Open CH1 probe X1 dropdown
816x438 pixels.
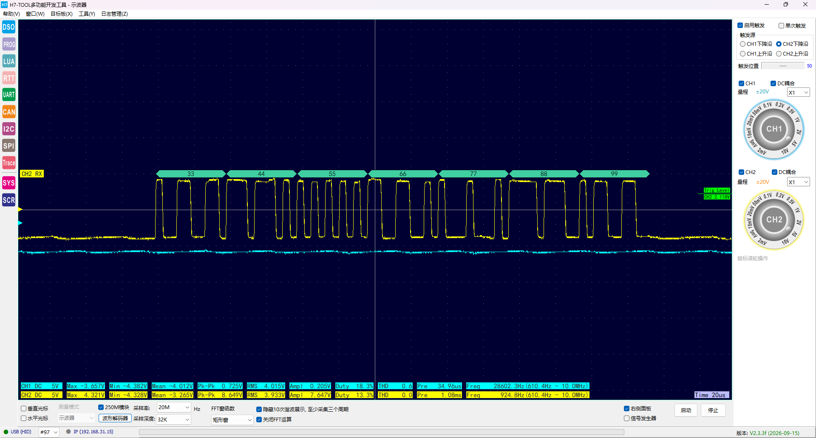click(x=798, y=93)
